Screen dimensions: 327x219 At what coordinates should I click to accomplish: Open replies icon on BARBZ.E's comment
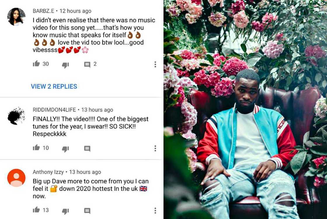tap(87, 65)
